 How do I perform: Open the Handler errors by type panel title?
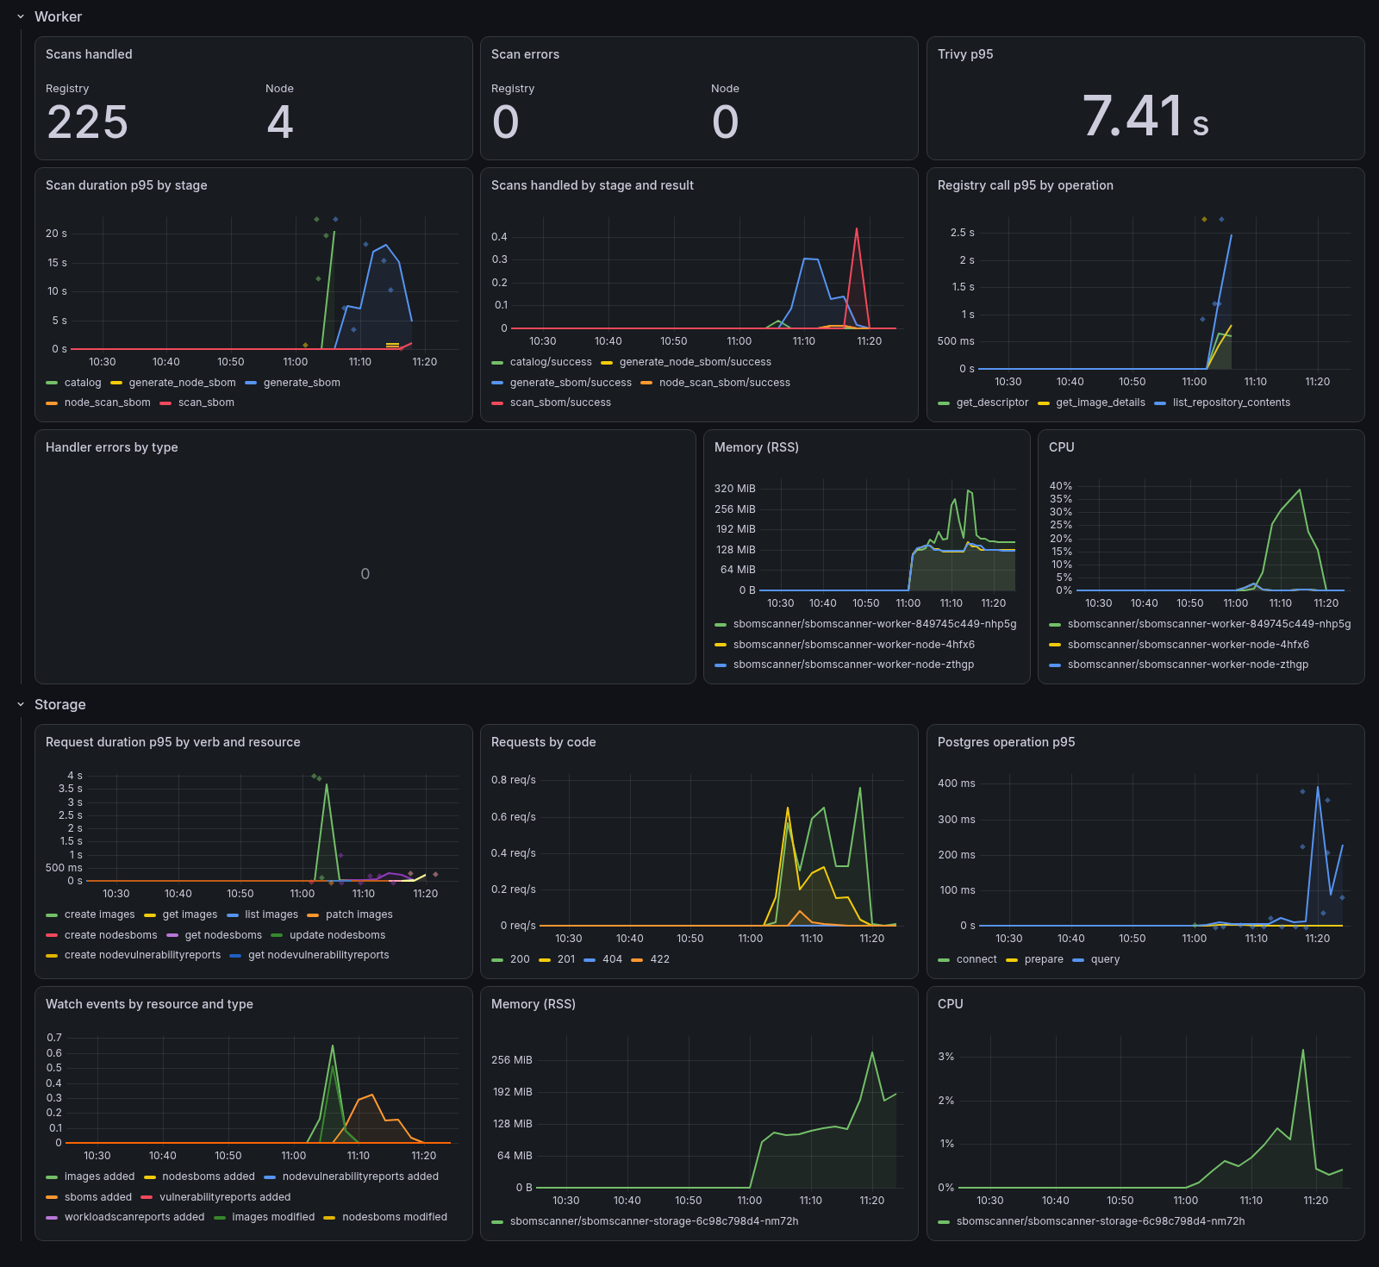coord(112,447)
